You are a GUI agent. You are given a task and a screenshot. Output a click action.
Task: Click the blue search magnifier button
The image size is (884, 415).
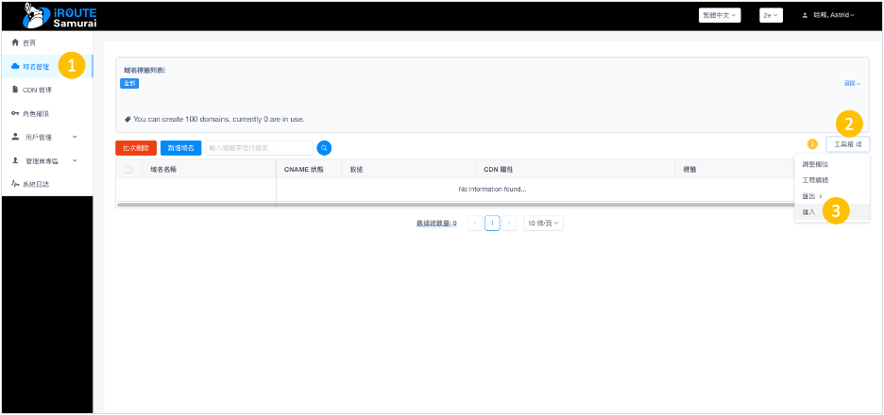click(324, 147)
